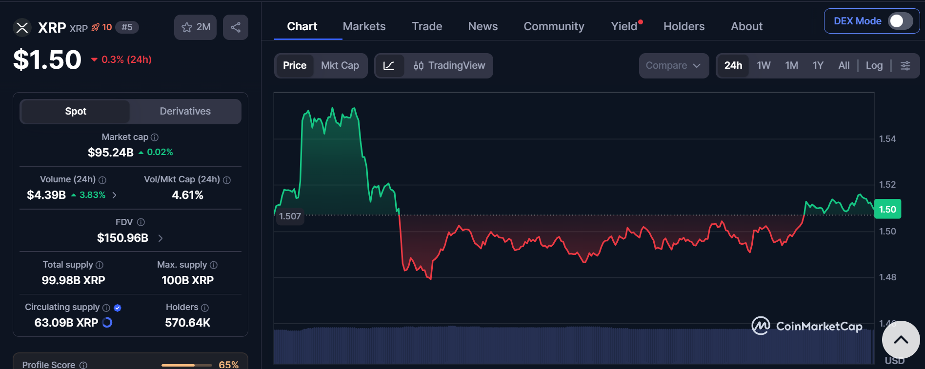
Task: Select the line chart view icon
Action: point(389,66)
